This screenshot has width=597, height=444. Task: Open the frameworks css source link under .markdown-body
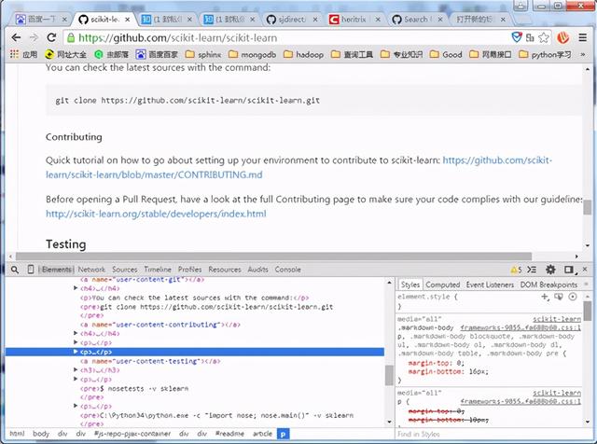click(x=521, y=327)
